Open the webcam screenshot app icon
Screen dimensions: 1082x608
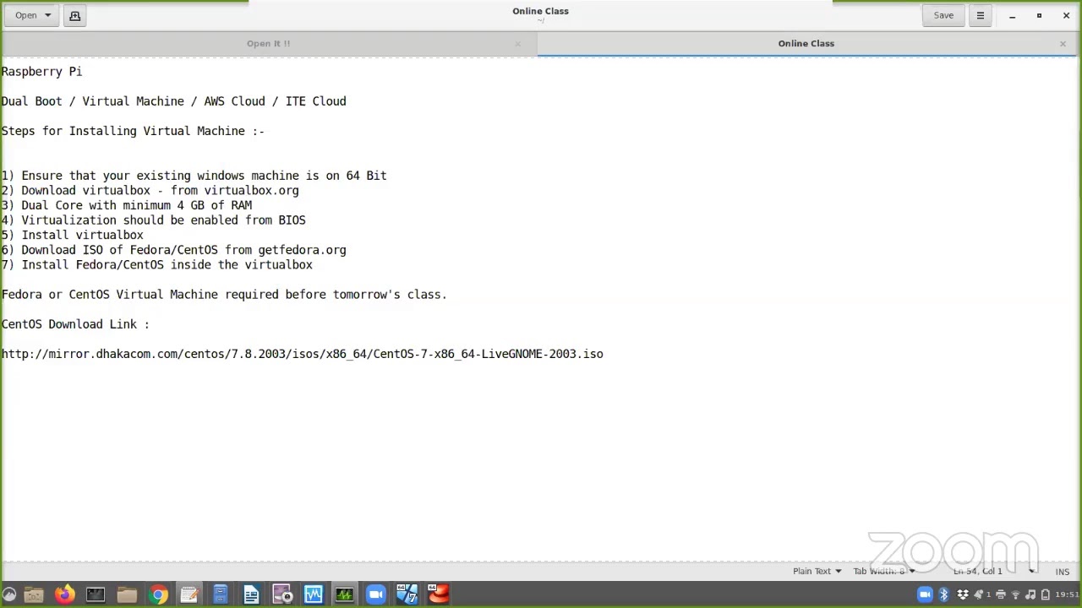[282, 594]
